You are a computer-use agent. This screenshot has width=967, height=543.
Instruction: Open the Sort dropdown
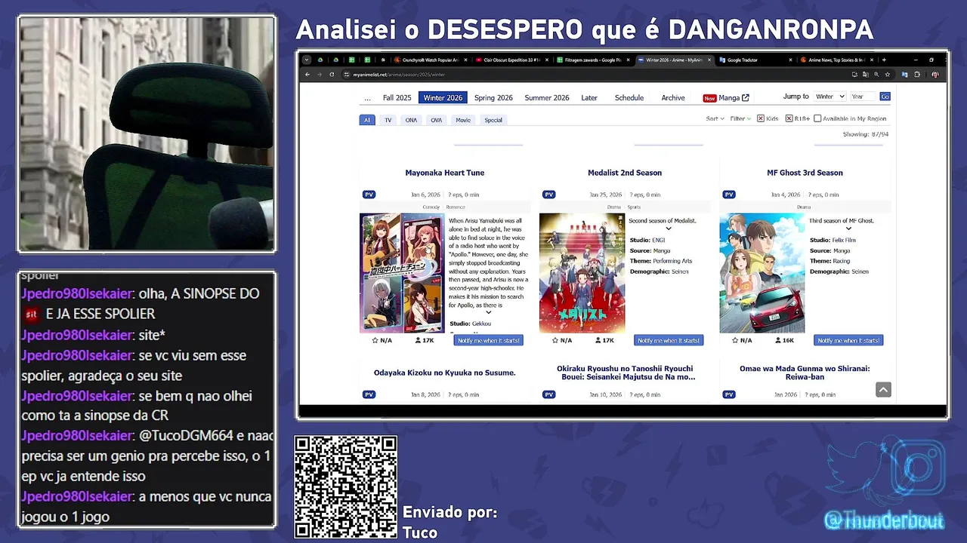[x=715, y=118]
